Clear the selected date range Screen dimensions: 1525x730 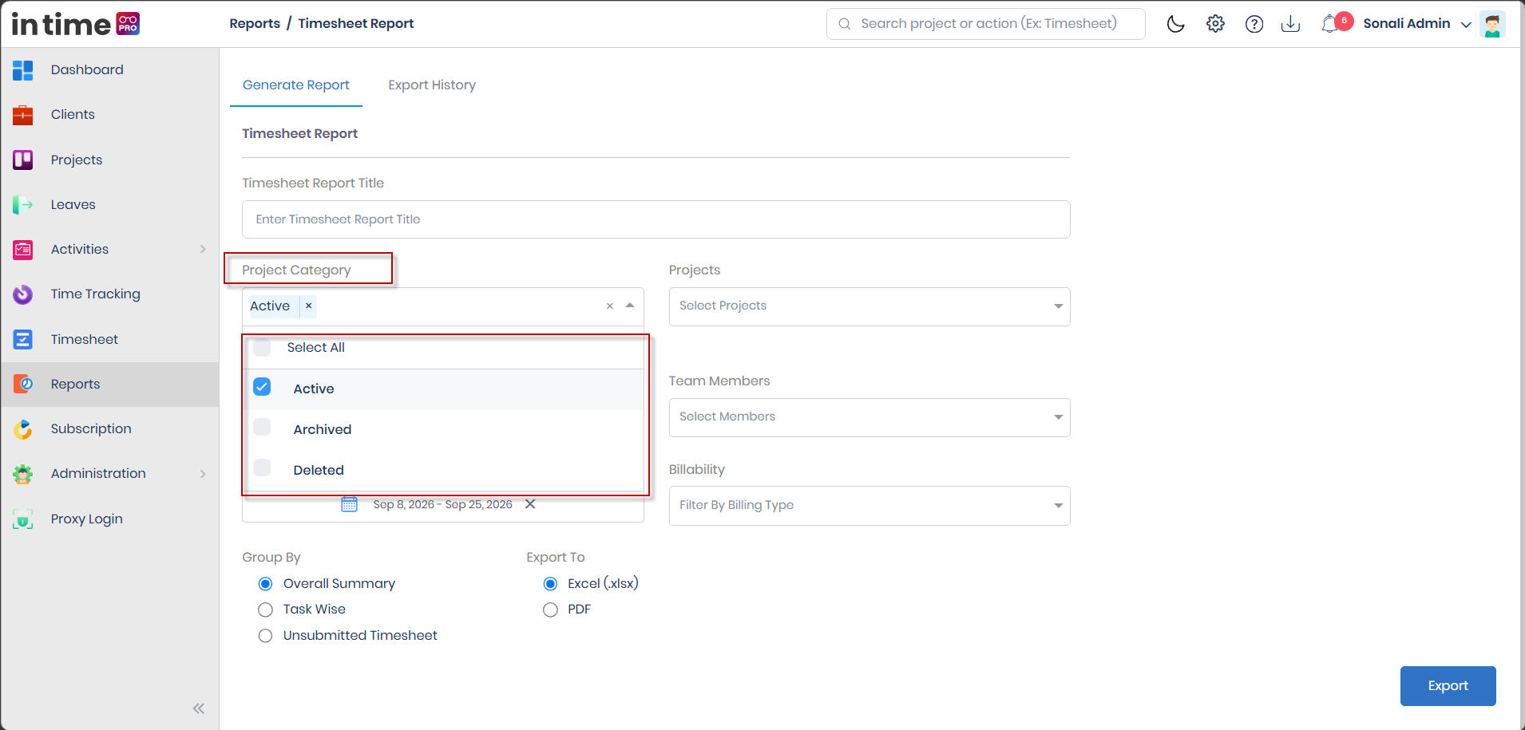click(x=530, y=504)
